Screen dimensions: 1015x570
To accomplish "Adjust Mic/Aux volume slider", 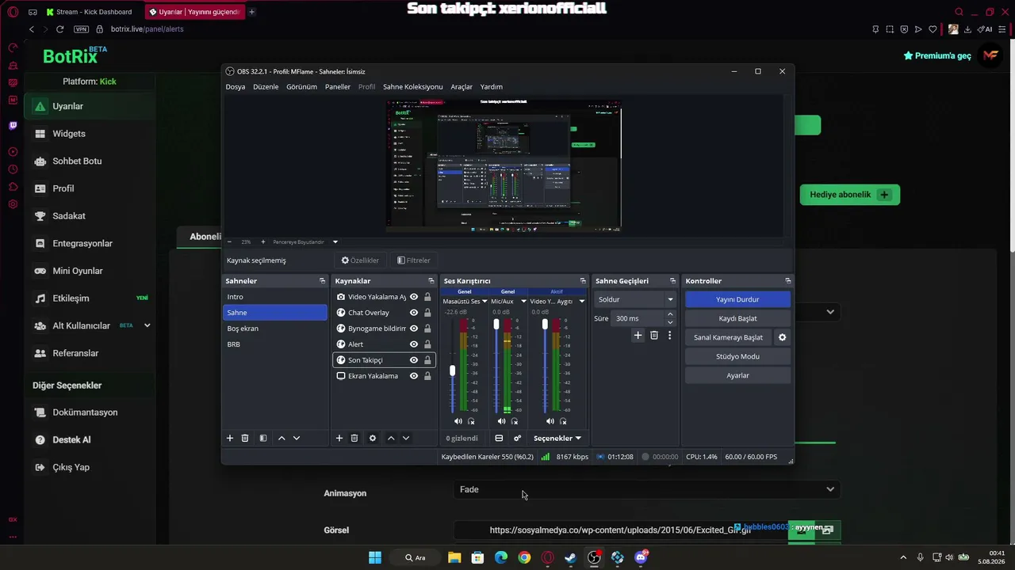I will (496, 325).
